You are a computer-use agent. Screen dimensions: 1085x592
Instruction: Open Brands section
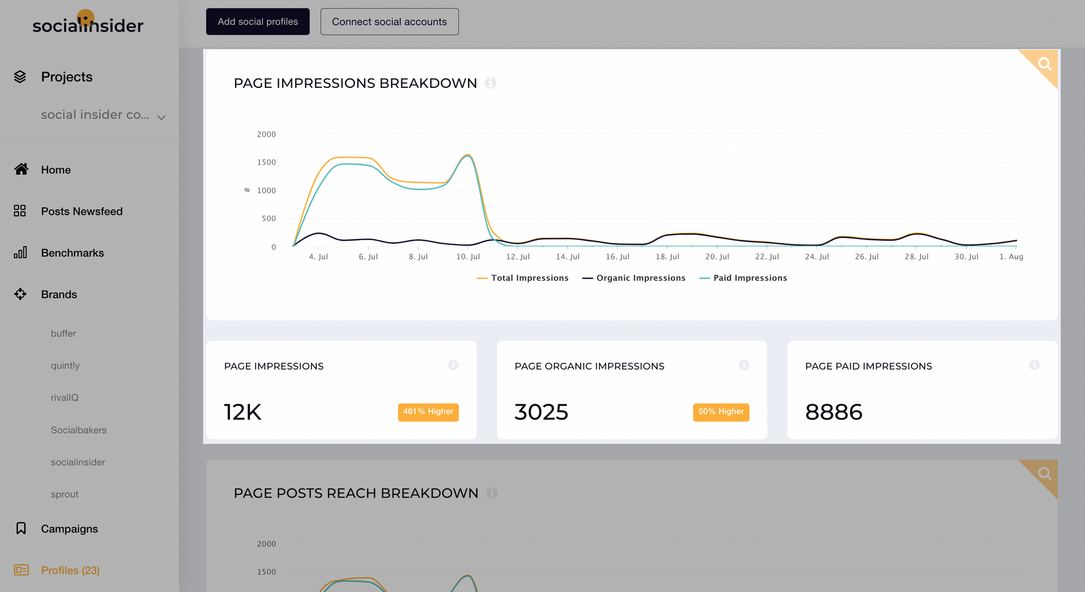[x=59, y=294]
